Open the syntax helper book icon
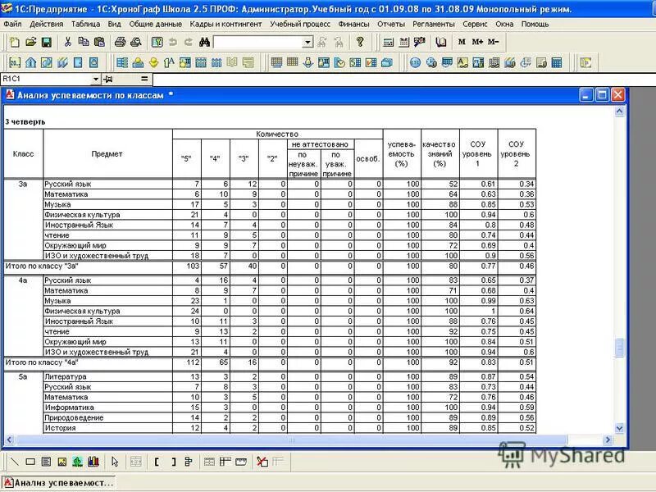The height and width of the screenshot is (492, 656). click(440, 42)
